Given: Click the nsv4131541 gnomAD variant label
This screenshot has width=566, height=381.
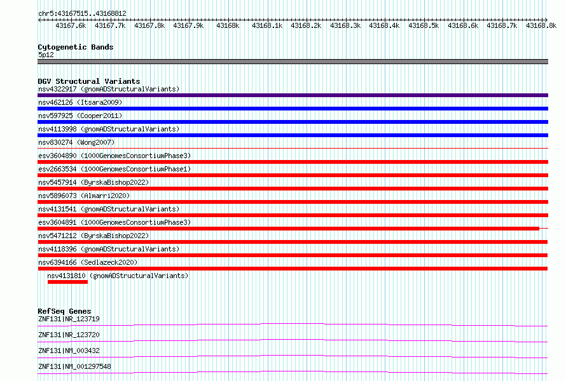Looking at the screenshot, I should coord(109,209).
